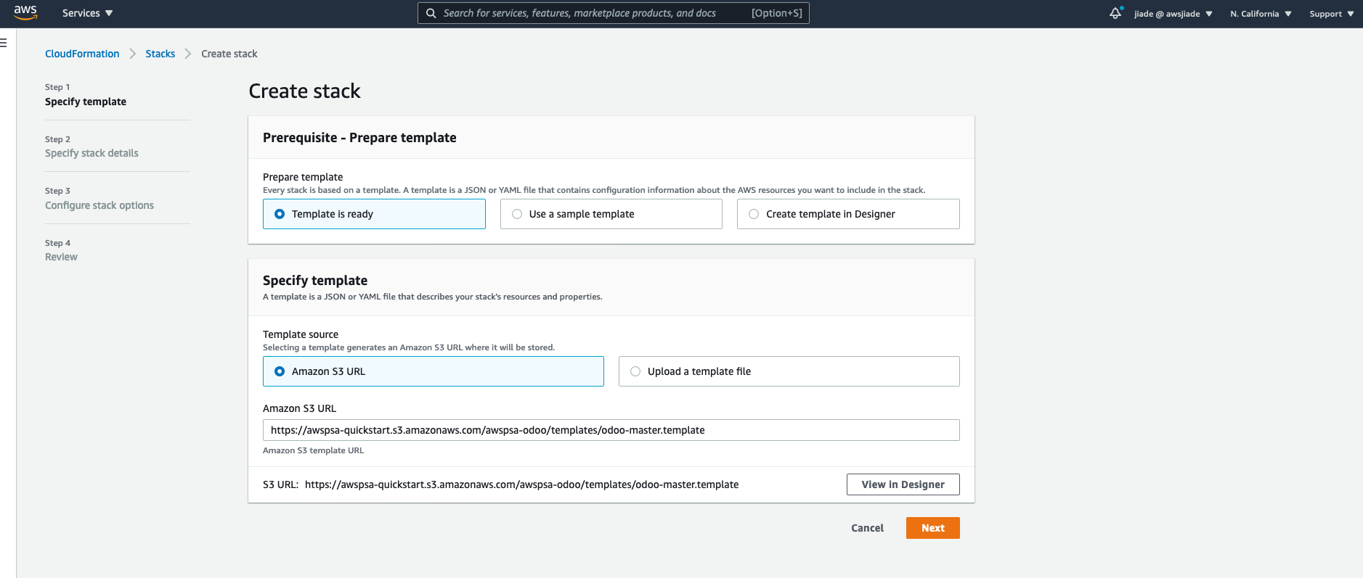
Task: Select Create template in Designer option
Action: click(x=848, y=214)
